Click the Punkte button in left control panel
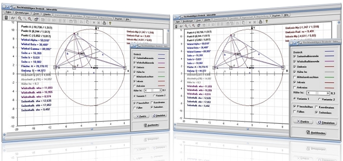 tap(141, 116)
